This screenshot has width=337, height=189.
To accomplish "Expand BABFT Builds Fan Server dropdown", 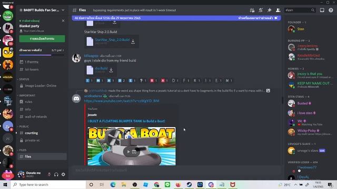I will tap(63, 10).
